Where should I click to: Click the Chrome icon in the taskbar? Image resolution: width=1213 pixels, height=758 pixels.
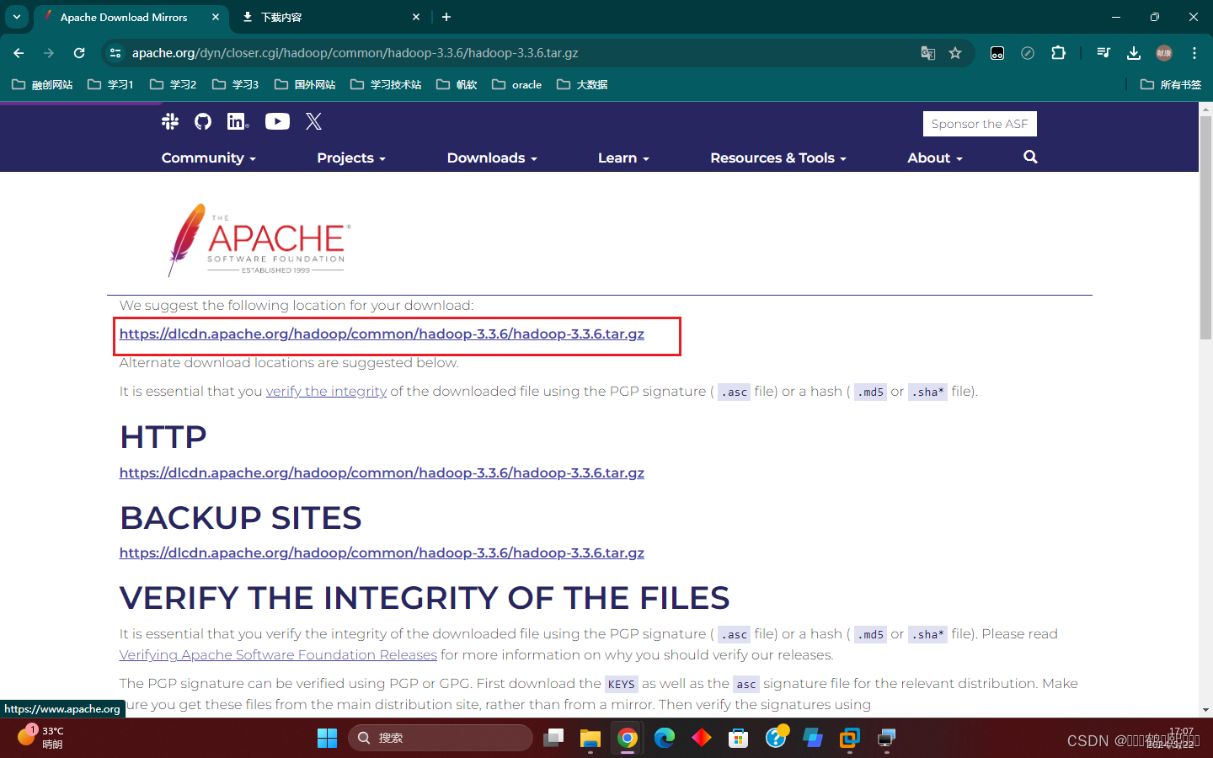(627, 738)
